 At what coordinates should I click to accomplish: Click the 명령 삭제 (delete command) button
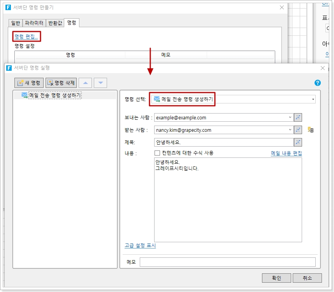61,83
